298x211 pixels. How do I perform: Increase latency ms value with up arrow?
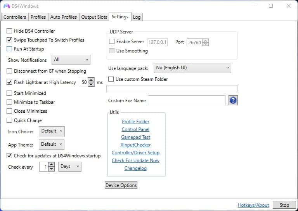pos(91,80)
